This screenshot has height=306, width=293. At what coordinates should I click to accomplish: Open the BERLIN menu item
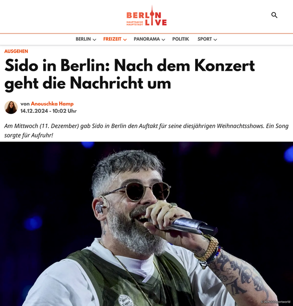tap(83, 39)
